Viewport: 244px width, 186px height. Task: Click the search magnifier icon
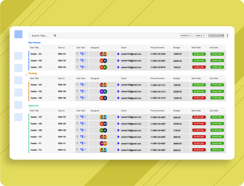tap(55, 35)
